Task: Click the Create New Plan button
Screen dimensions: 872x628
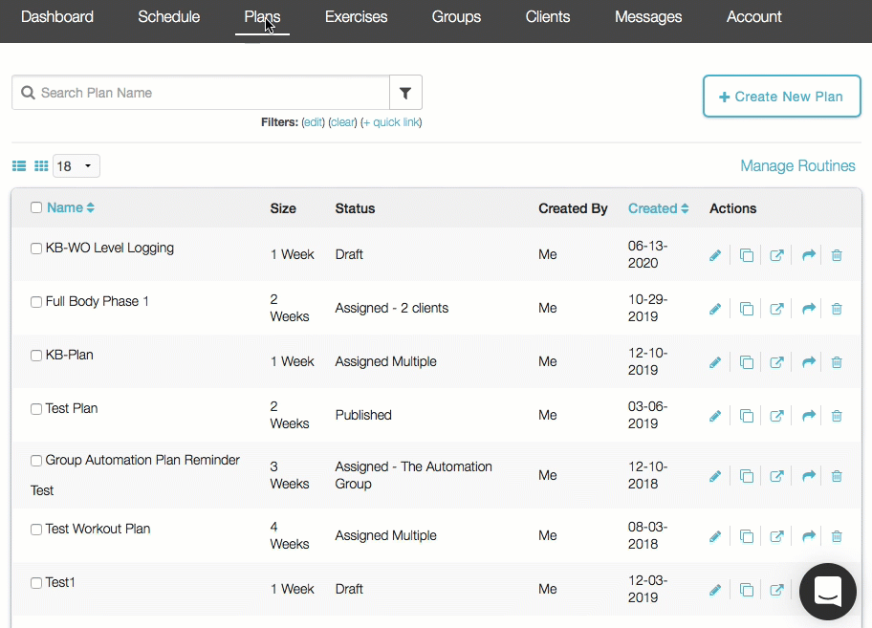Action: [x=781, y=97]
